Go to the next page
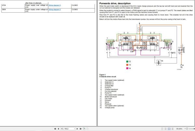 (77, 129)
